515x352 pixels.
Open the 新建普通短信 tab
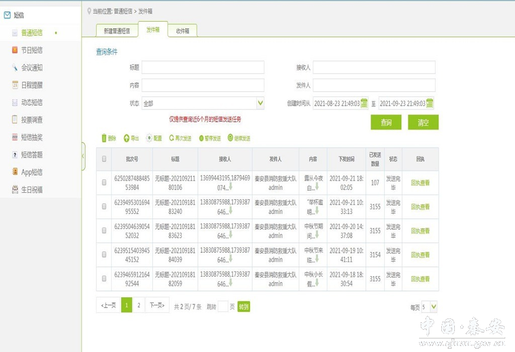click(x=117, y=31)
